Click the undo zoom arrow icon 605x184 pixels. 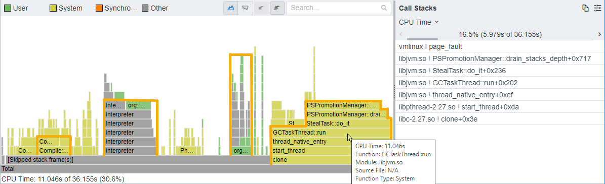point(261,8)
